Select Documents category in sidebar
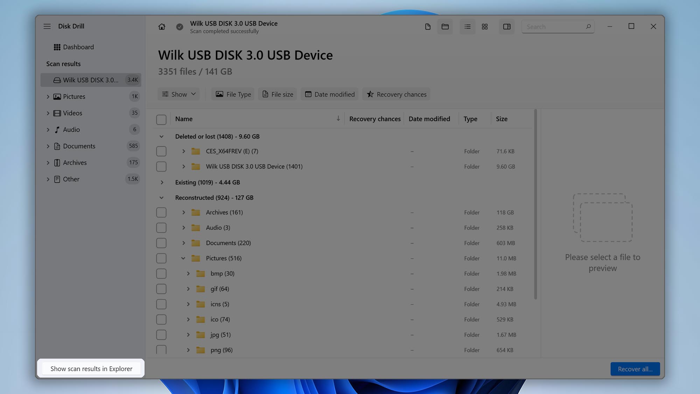This screenshot has width=700, height=394. 91,146
